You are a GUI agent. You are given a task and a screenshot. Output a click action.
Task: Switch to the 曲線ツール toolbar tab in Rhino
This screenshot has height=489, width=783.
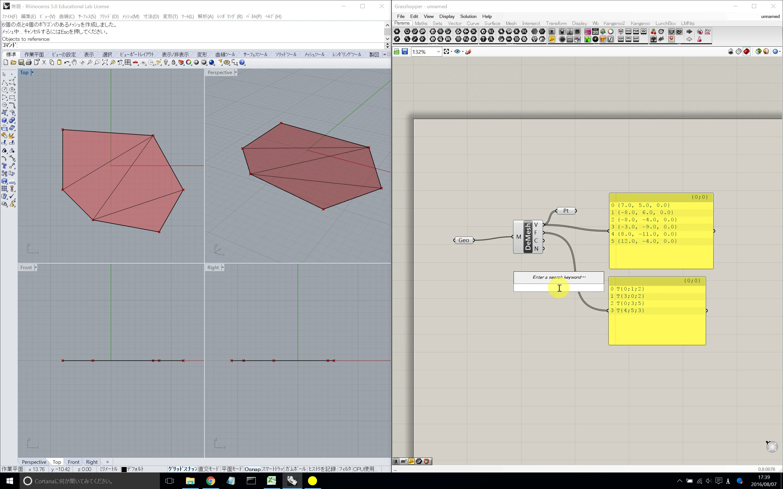tap(225, 54)
